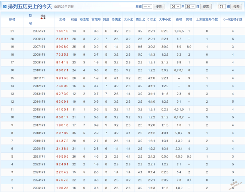Click the blue arrow icon beside 排列五历史上的今天
The width and height of the screenshot is (246, 192).
click(5, 7)
